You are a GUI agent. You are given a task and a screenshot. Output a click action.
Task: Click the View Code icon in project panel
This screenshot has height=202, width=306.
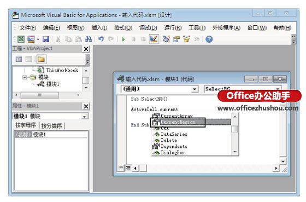pos(19,59)
